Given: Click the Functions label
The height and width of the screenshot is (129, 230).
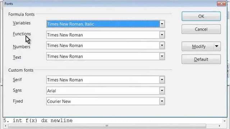Looking at the screenshot, I should click(x=22, y=34).
